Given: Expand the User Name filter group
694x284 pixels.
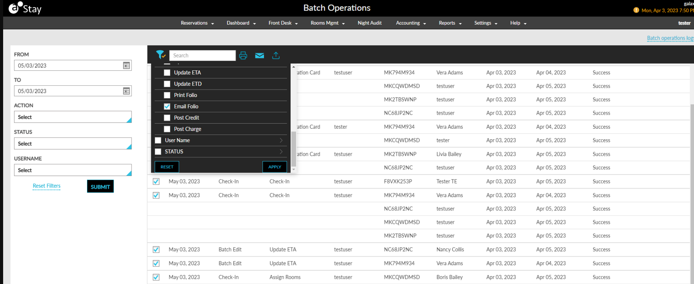Looking at the screenshot, I should [281, 140].
